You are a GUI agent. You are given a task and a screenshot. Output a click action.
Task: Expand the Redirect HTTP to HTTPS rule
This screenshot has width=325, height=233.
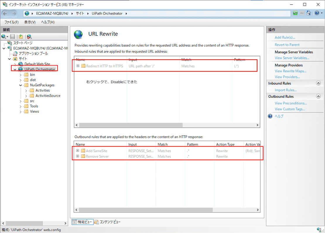pyautogui.click(x=78, y=66)
